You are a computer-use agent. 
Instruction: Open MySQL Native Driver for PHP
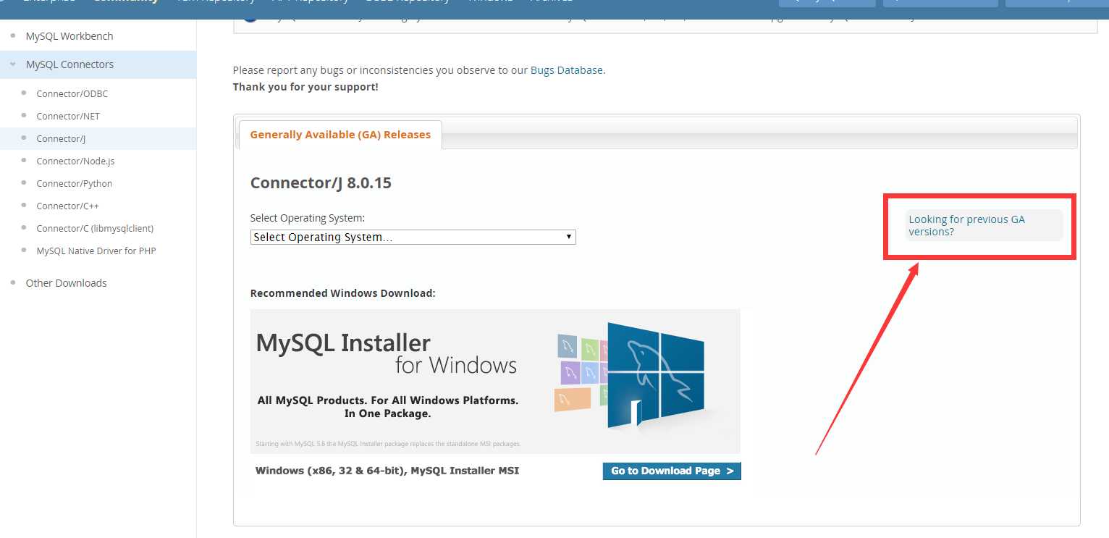(x=96, y=251)
